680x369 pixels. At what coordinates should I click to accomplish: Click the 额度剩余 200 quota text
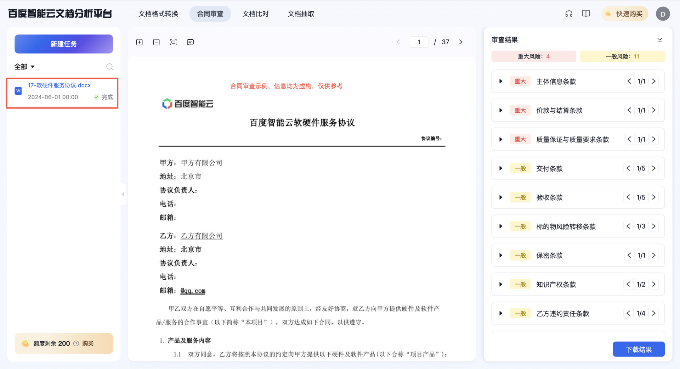[x=52, y=343]
